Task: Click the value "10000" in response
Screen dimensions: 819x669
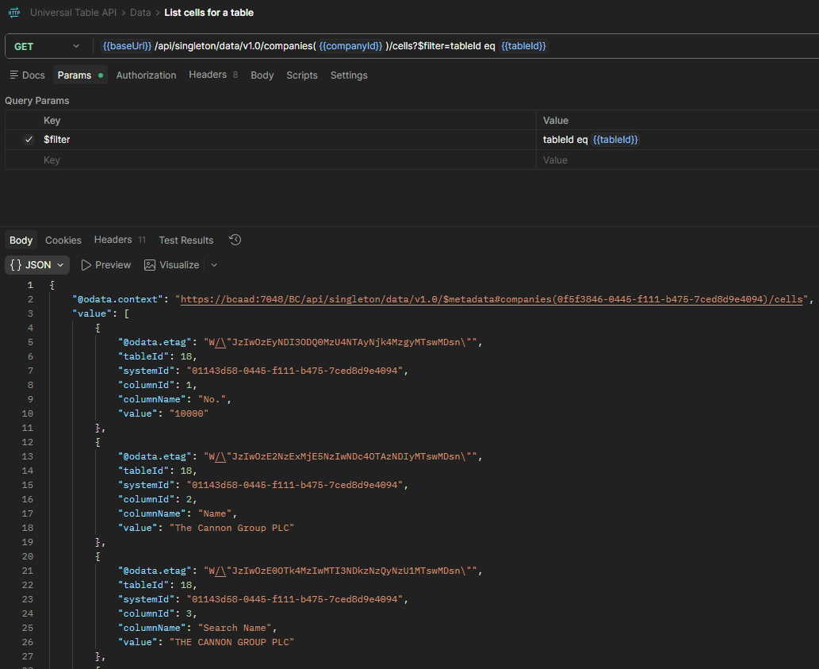Action: pos(189,413)
